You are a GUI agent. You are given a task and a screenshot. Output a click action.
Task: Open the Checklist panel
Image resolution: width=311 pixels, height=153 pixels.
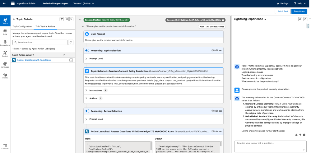coord(5,146)
